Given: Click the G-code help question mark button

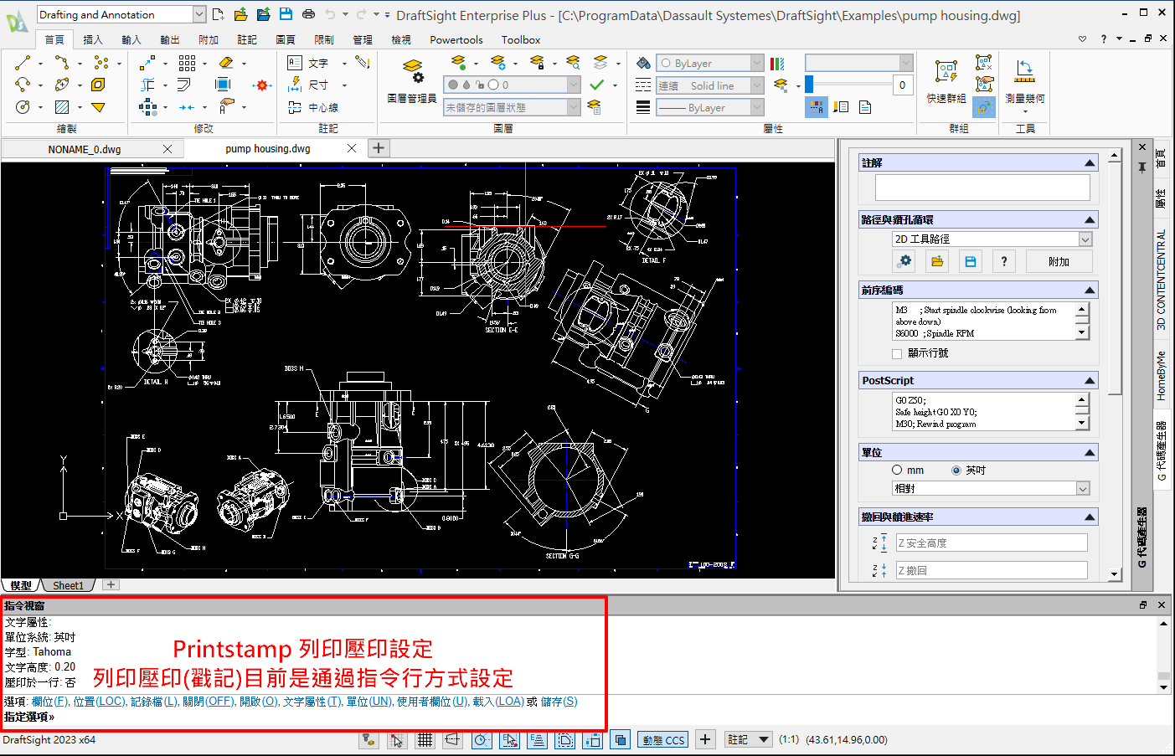Looking at the screenshot, I should [1003, 262].
